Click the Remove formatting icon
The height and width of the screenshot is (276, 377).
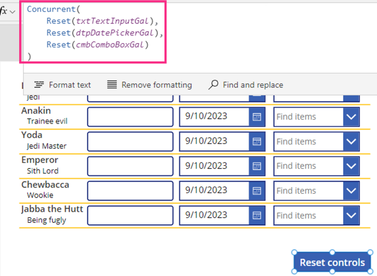[x=112, y=85]
